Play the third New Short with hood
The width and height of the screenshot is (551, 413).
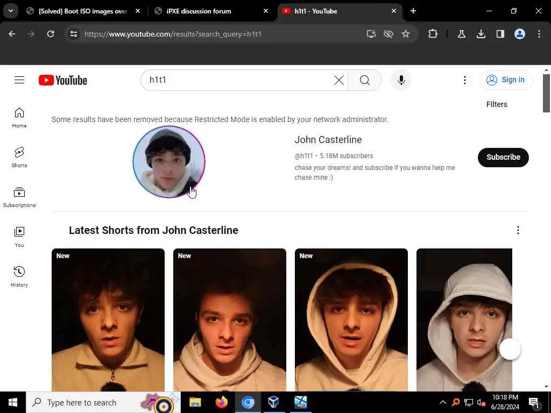(351, 320)
